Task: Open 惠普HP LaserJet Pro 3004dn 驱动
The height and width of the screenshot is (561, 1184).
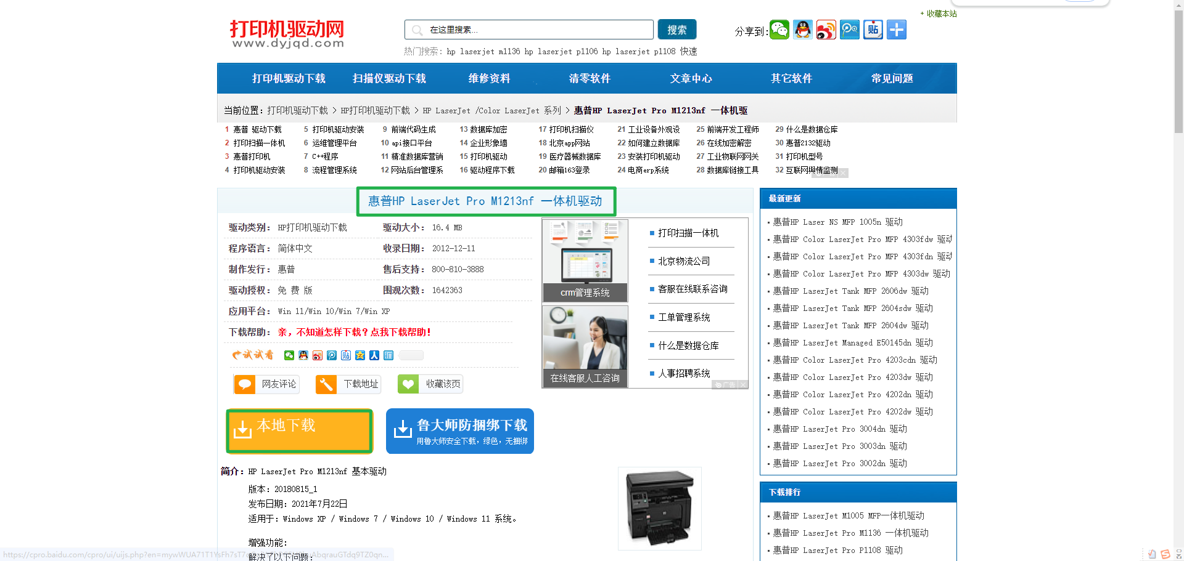Action: click(x=840, y=429)
